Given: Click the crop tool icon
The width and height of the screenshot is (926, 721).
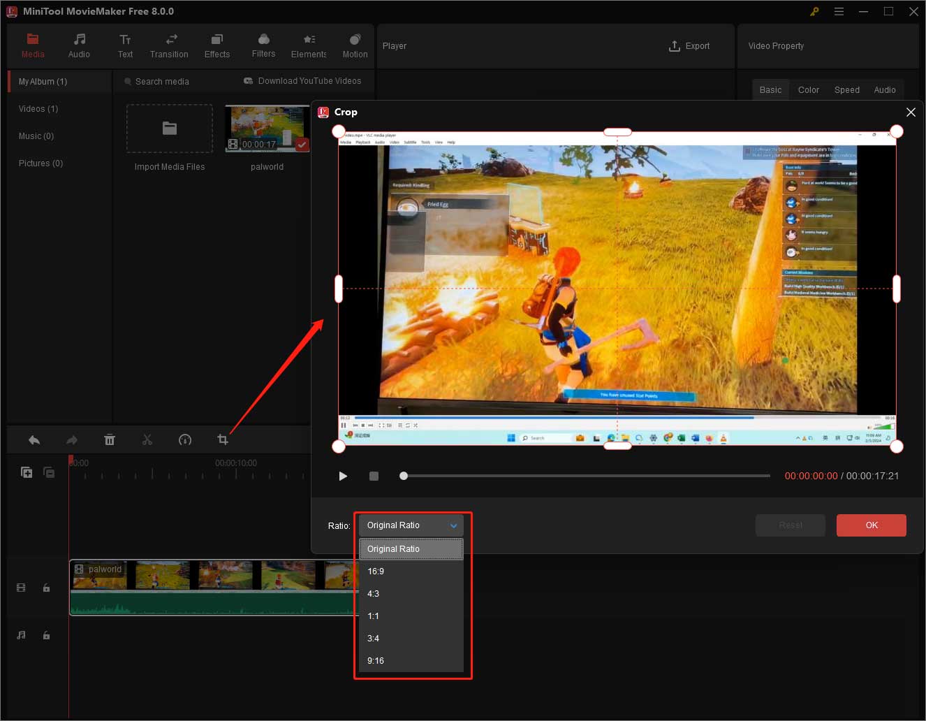Looking at the screenshot, I should pyautogui.click(x=223, y=439).
